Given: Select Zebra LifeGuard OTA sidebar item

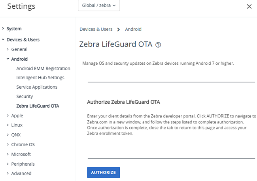Looking at the screenshot, I should click(x=38, y=106).
